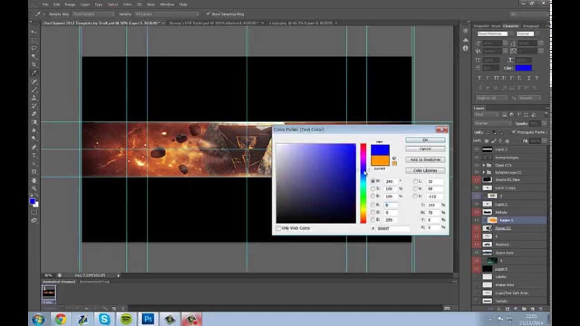Switch to the Paragraph tab

(x=531, y=26)
